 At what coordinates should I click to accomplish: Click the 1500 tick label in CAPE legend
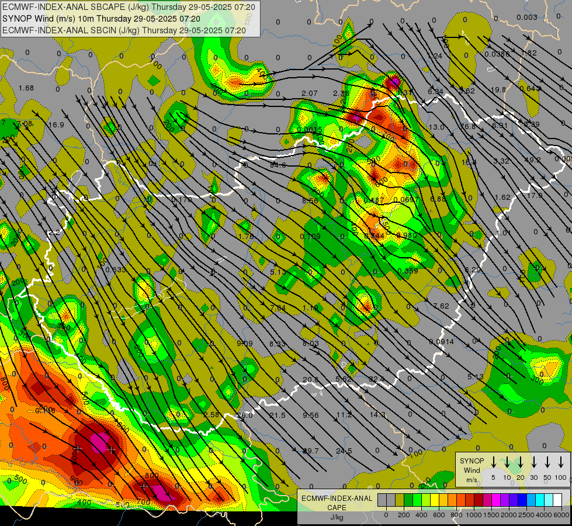coord(491,515)
